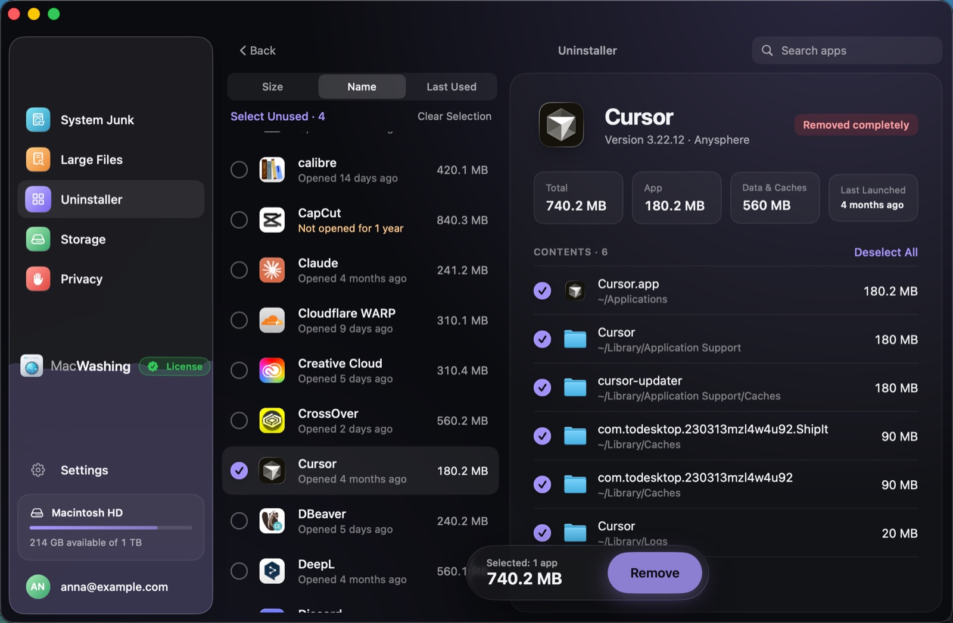This screenshot has height=623, width=953.
Task: Click Select Unused link
Action: click(x=278, y=117)
